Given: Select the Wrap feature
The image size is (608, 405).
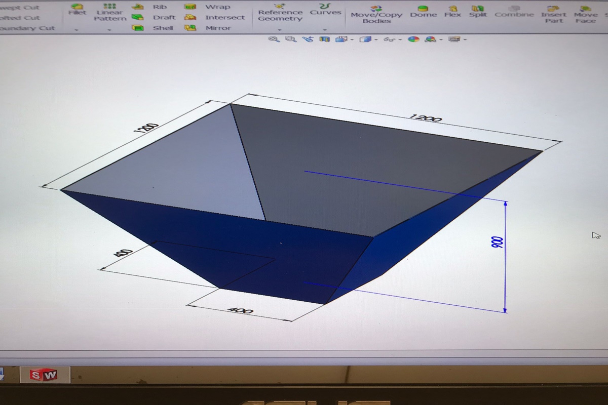Looking at the screenshot, I should pos(207,7).
